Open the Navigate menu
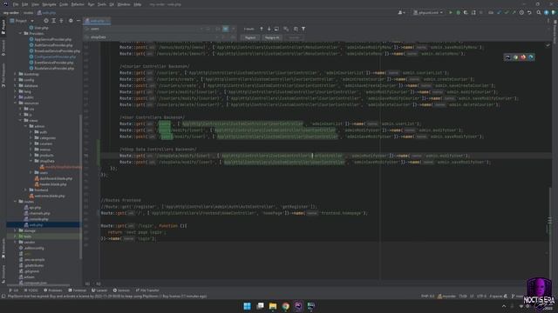The width and height of the screenshot is (558, 313). pos(49,4)
